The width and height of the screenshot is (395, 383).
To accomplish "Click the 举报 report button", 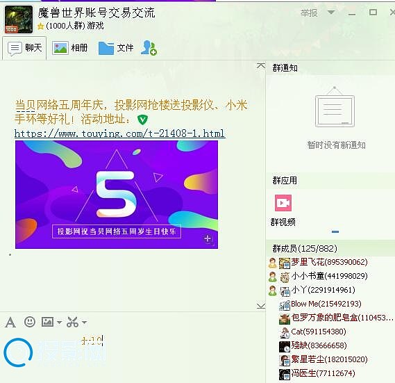I will (x=309, y=13).
